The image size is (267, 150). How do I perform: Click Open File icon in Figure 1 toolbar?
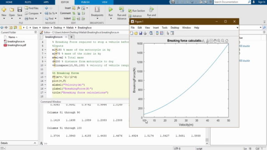coord(136,33)
